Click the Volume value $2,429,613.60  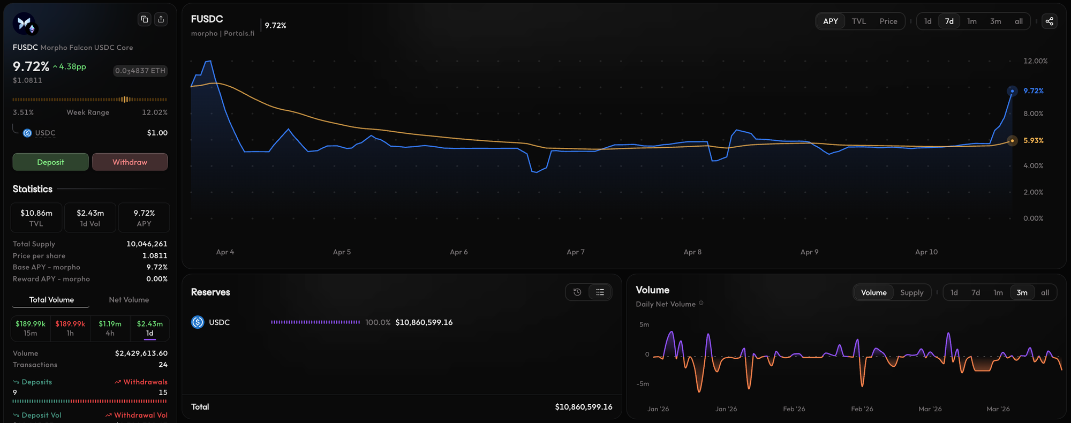(x=141, y=353)
